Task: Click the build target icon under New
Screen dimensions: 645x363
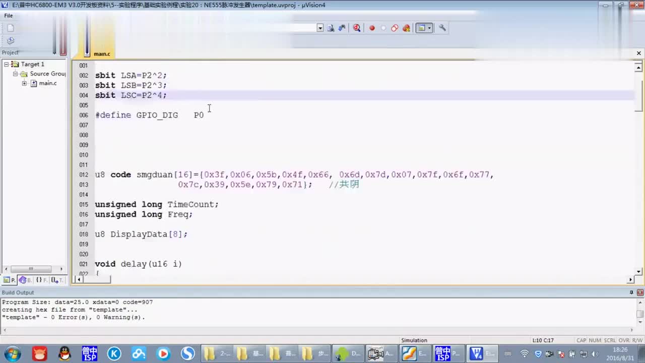Action: (11, 41)
